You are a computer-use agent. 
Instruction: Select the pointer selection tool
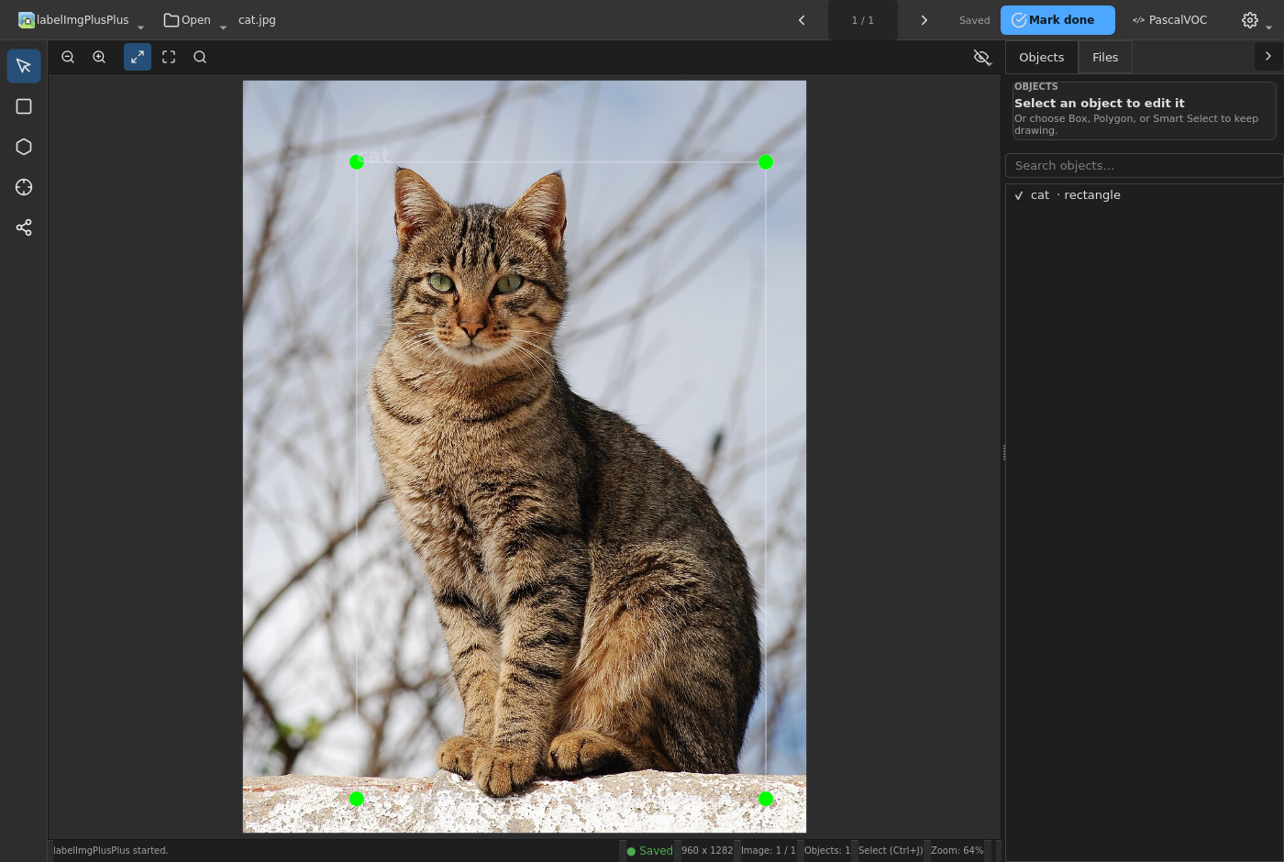24,66
